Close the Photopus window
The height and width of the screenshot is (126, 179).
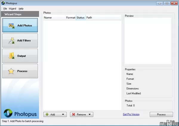(x=174, y=3)
